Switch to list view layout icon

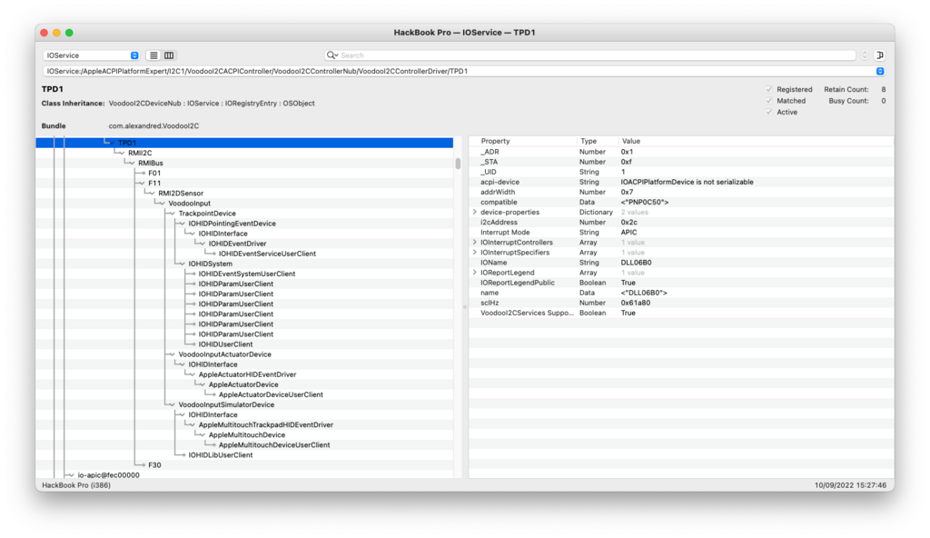pos(153,55)
